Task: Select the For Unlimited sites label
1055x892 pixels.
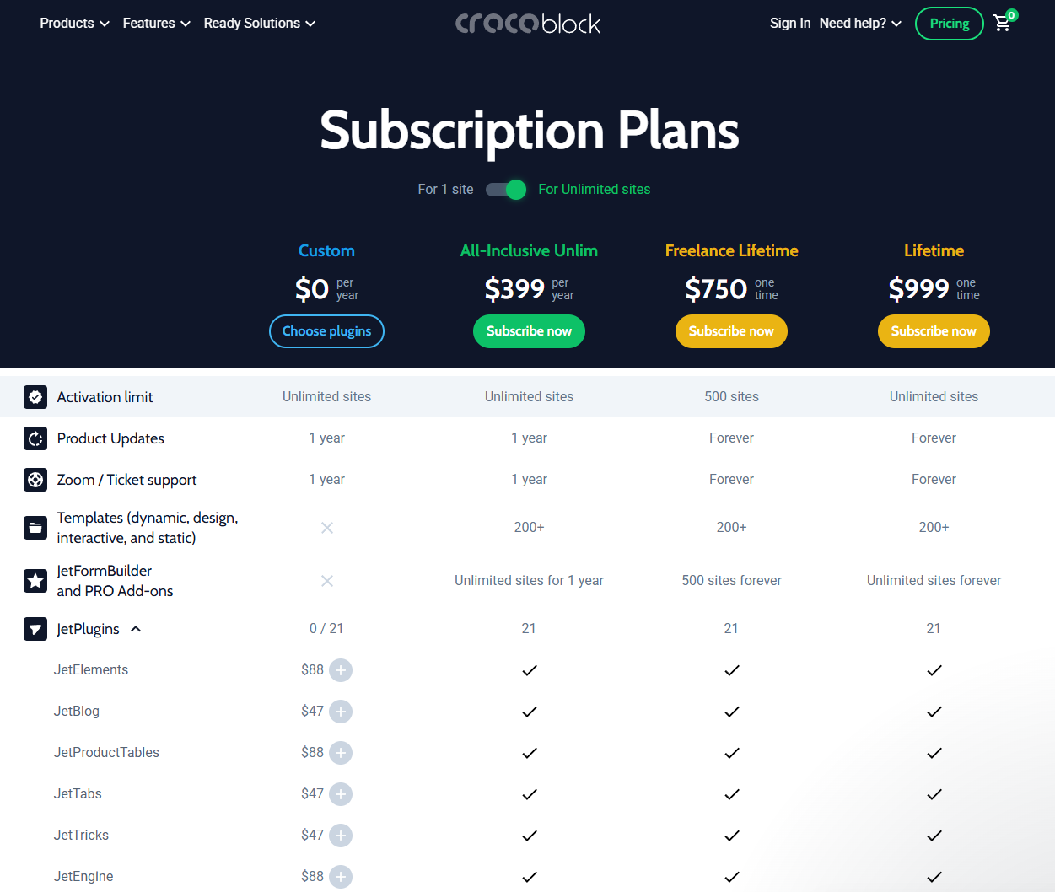Action: click(595, 190)
